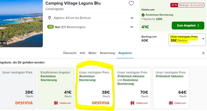Click the Destinia logo in first offer card
Image resolution: width=207 pixels, height=111 pixels.
tap(24, 103)
